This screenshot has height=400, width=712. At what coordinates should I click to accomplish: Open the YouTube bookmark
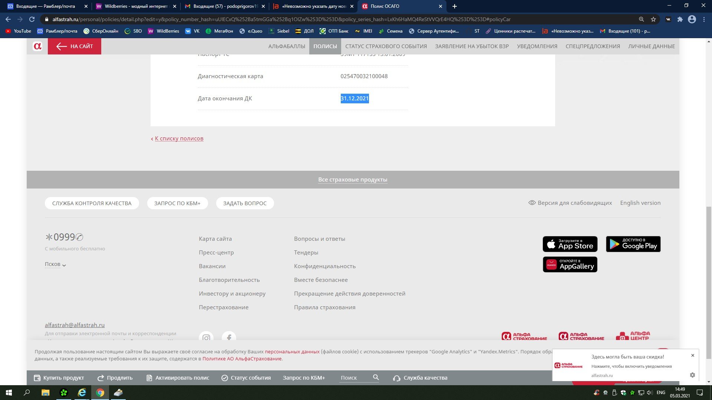tap(19, 31)
